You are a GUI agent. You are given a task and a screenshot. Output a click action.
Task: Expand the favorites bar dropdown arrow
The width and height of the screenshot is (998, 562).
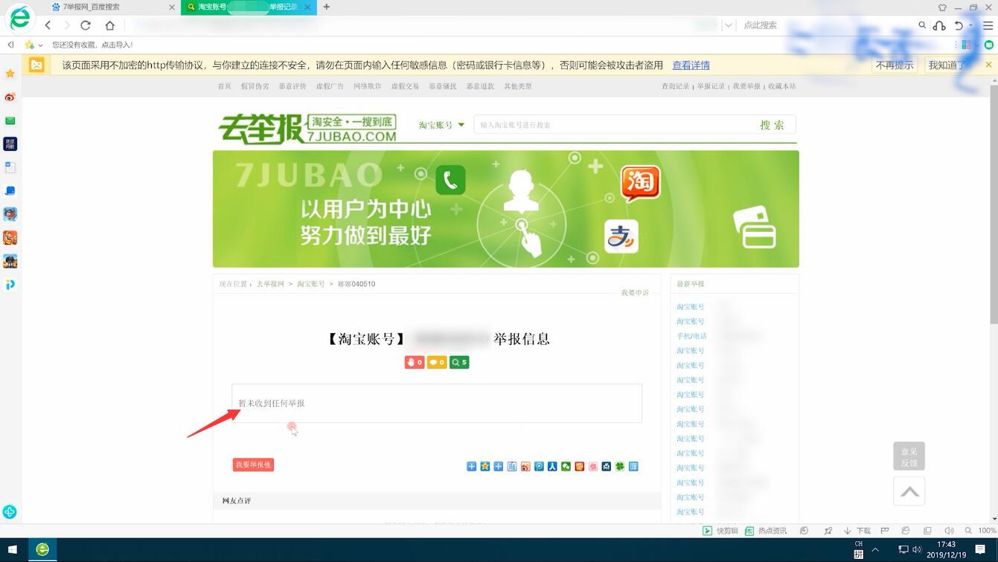pos(40,45)
